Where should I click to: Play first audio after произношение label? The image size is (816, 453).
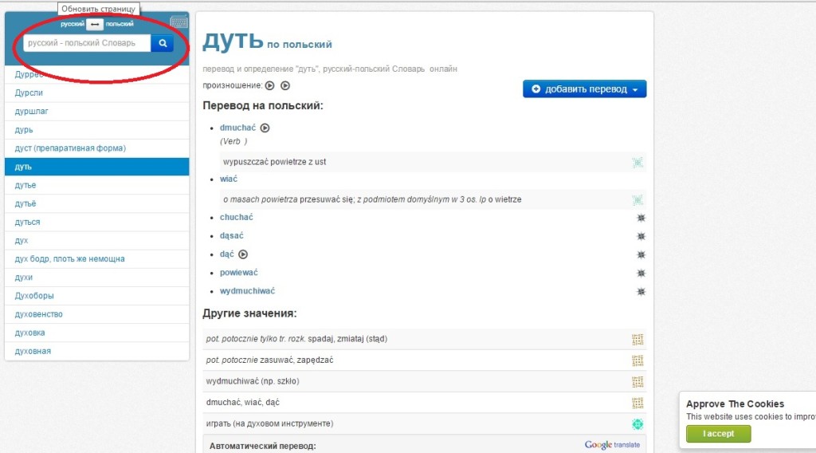tap(270, 86)
